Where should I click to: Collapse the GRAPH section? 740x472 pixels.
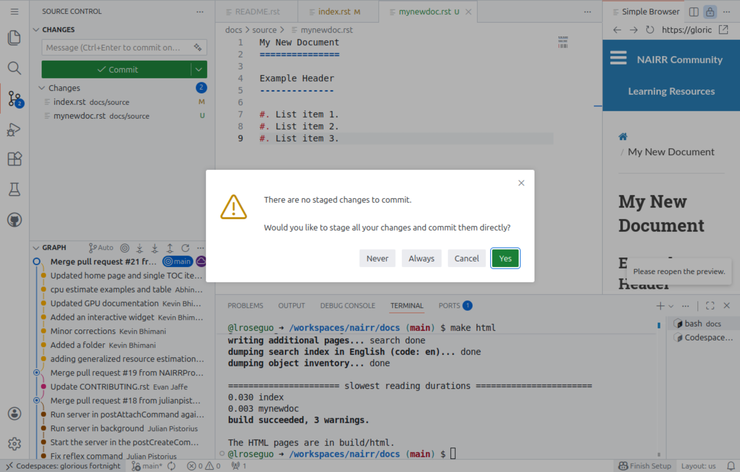pyautogui.click(x=36, y=248)
